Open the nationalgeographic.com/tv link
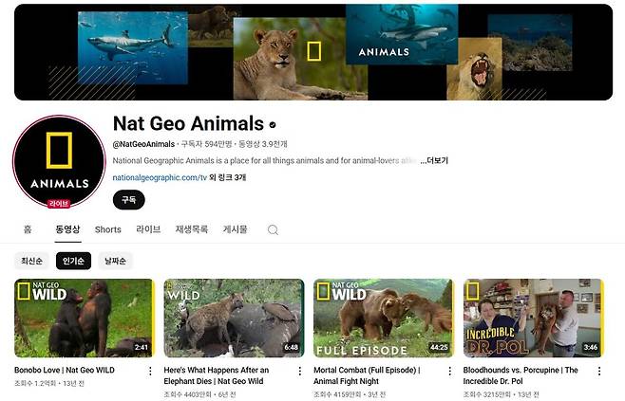Viewport: 625px width, 401px height. tap(158, 177)
